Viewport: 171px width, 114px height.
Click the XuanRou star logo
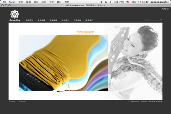14,14
